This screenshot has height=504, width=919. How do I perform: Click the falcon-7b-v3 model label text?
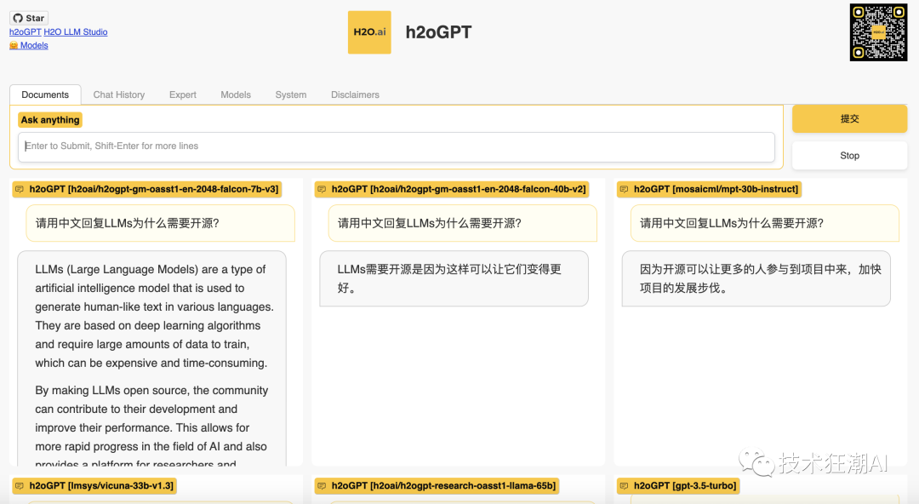(x=153, y=189)
